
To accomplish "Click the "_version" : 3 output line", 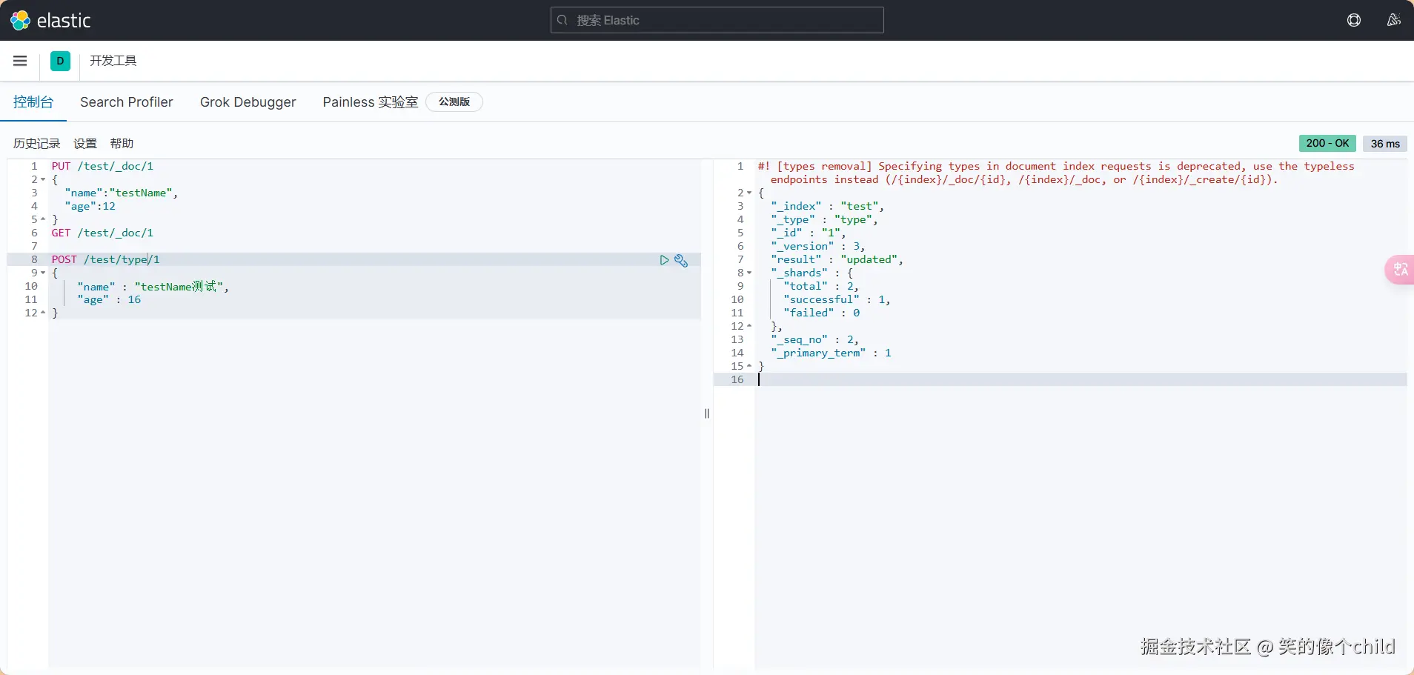I will [817, 247].
